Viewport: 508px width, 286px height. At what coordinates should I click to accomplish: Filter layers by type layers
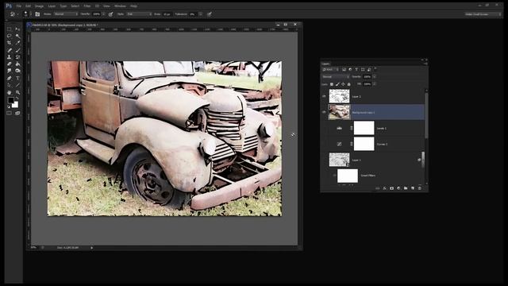coord(356,69)
